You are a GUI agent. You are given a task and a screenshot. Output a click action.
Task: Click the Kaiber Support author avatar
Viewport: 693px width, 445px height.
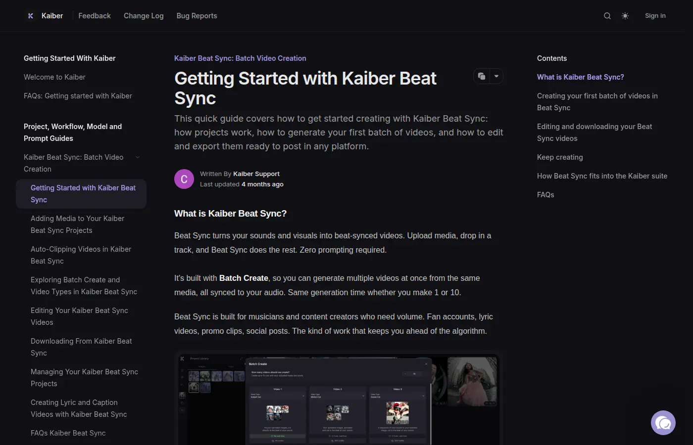click(184, 179)
